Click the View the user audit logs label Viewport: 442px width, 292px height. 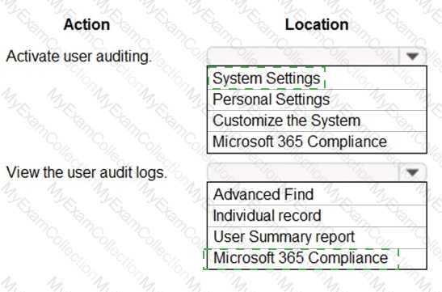pos(86,172)
